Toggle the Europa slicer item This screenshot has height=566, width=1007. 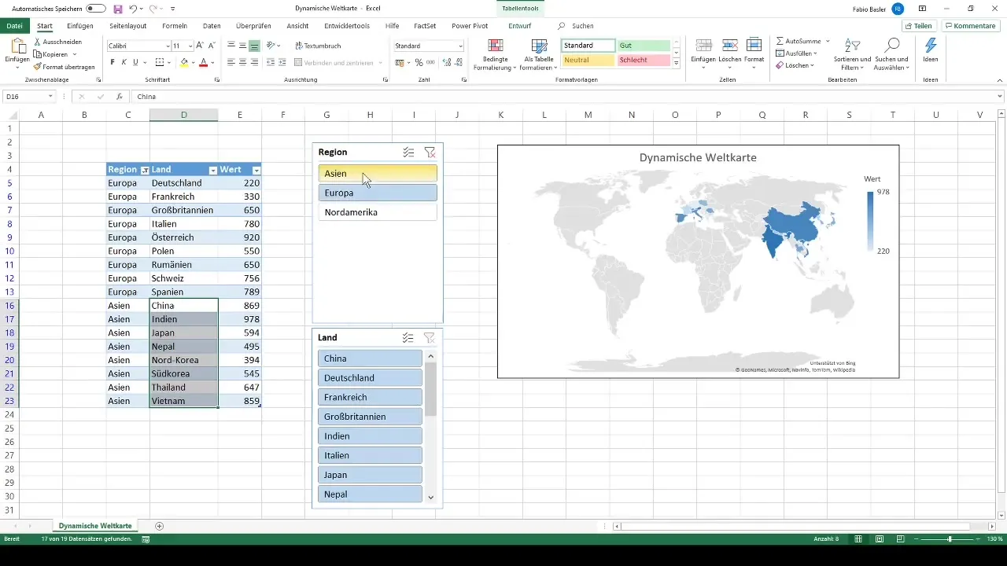[x=378, y=193]
